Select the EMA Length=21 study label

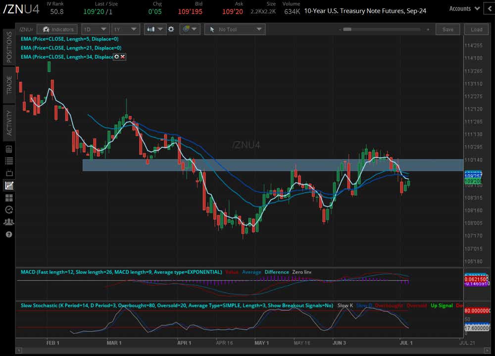[x=71, y=48]
